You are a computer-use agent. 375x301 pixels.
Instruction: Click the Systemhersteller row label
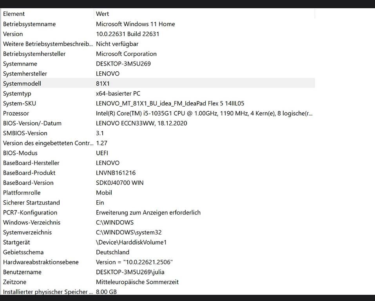click(x=25, y=74)
